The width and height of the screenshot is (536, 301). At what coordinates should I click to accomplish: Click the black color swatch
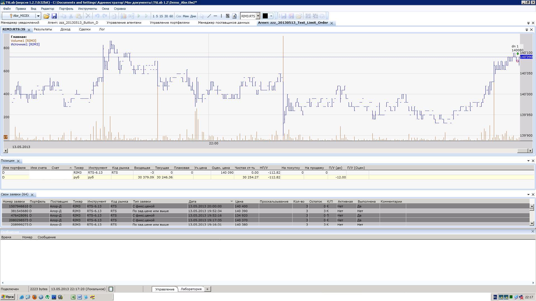[x=265, y=16]
